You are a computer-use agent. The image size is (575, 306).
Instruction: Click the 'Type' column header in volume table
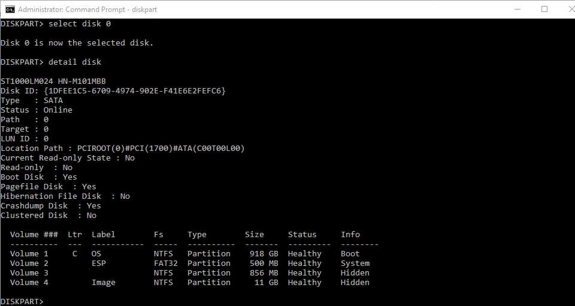coord(197,235)
